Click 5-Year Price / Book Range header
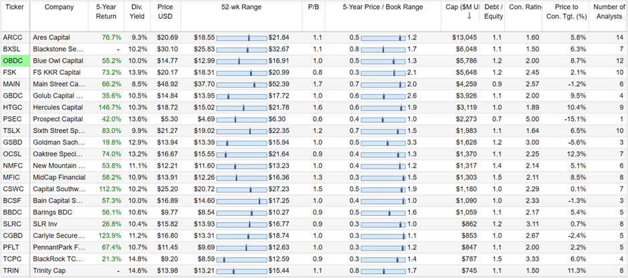 point(383,7)
